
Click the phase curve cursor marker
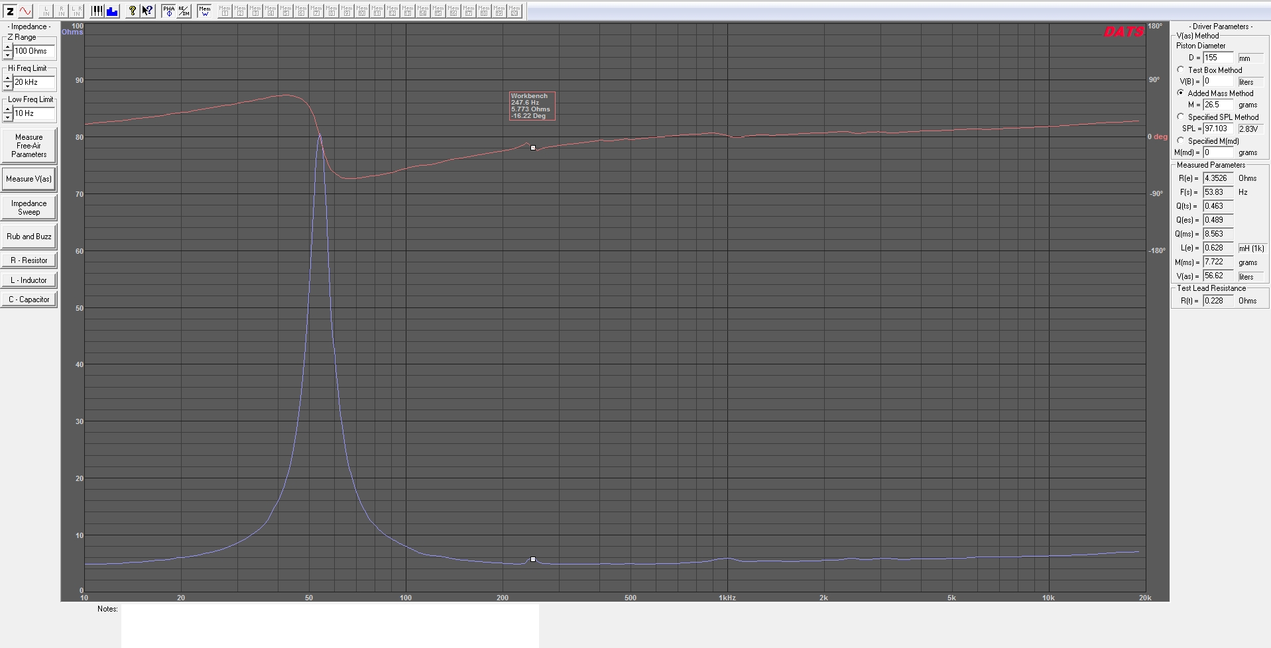[533, 148]
